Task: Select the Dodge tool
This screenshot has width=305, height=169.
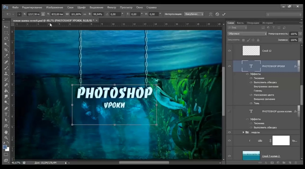Action: 6,103
